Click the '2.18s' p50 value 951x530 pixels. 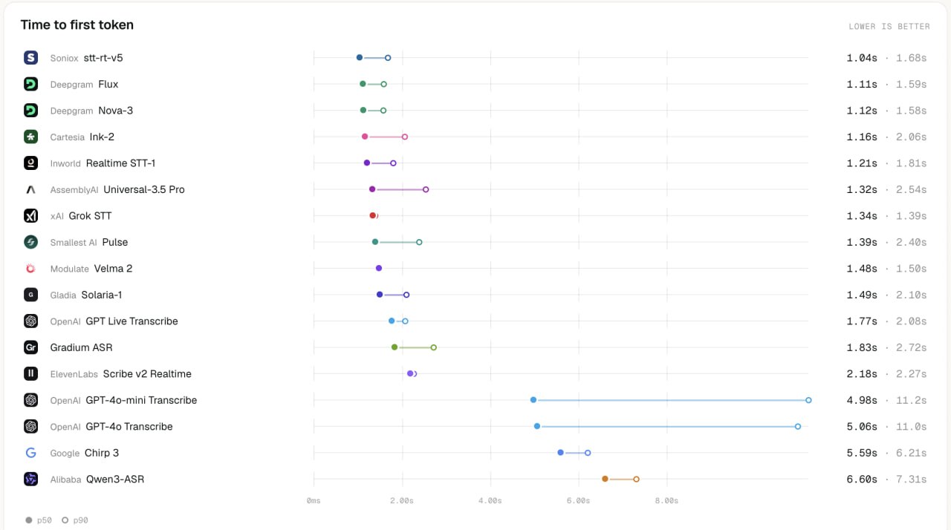(x=862, y=374)
